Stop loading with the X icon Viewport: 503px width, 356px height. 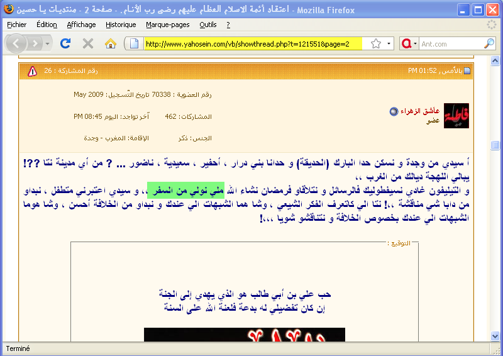click(87, 43)
